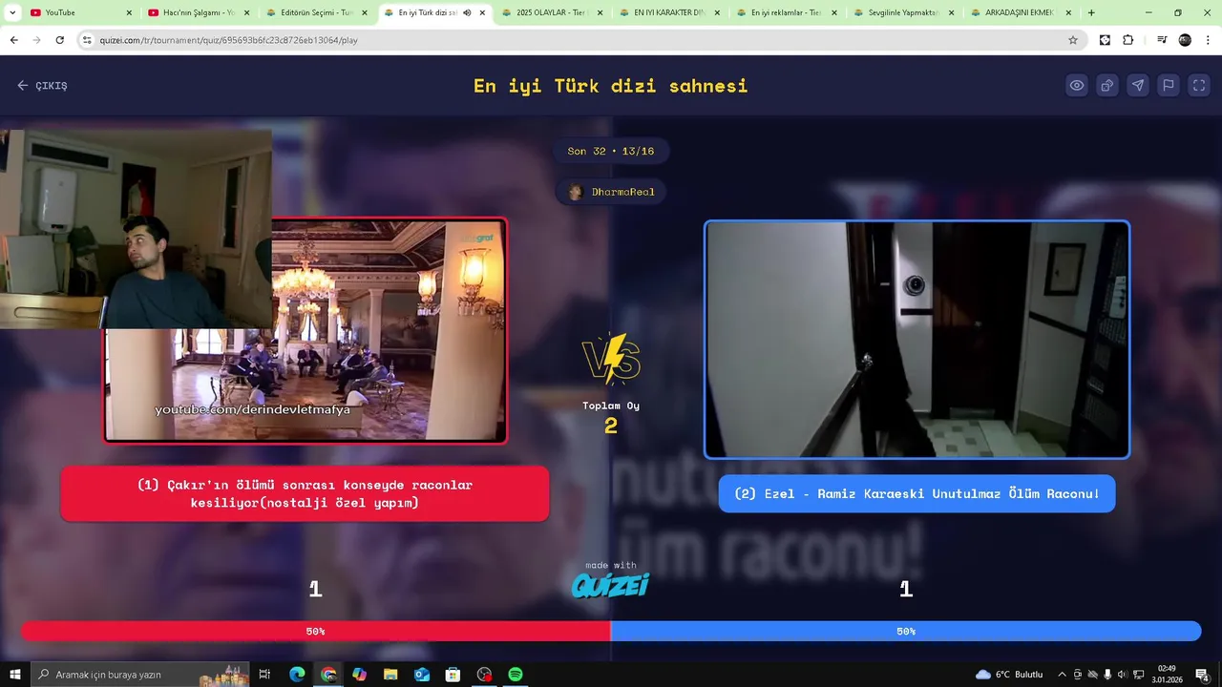Viewport: 1222px width, 687px height.
Task: Vote for option (2) Ezel - Ramiz Karaeski button
Action: coord(916,493)
